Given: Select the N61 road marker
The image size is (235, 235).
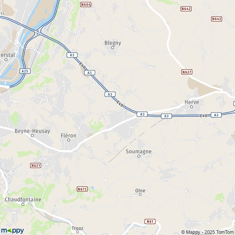Looking at the screenshot, I should tap(150, 221).
